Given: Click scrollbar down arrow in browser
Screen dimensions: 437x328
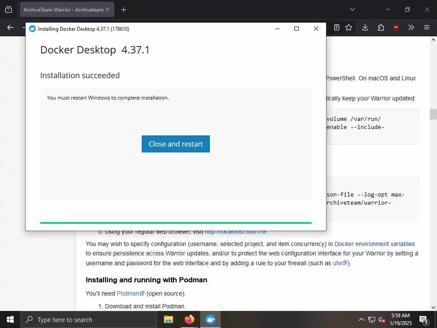Looking at the screenshot, I should point(433,307).
